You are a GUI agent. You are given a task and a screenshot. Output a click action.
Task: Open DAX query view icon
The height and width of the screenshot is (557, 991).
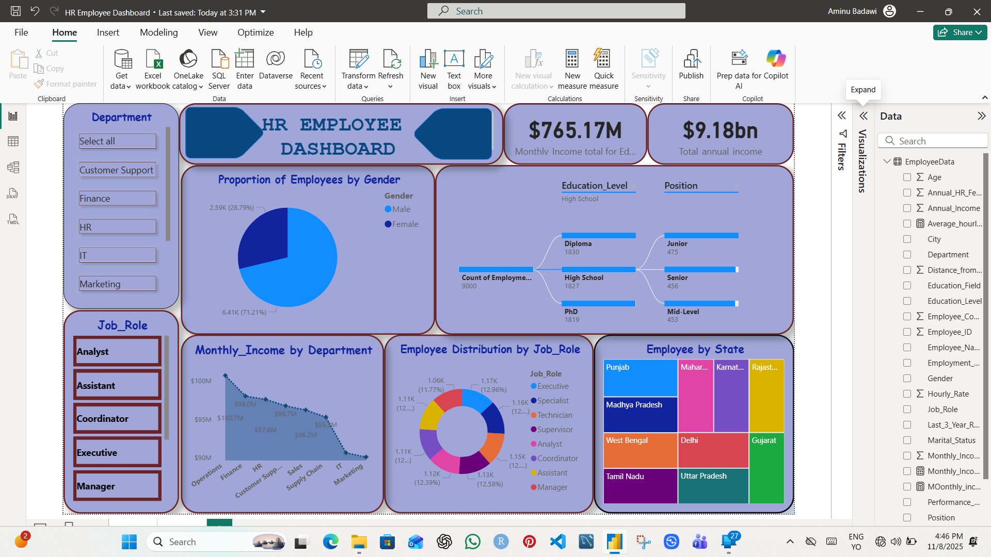(x=13, y=193)
